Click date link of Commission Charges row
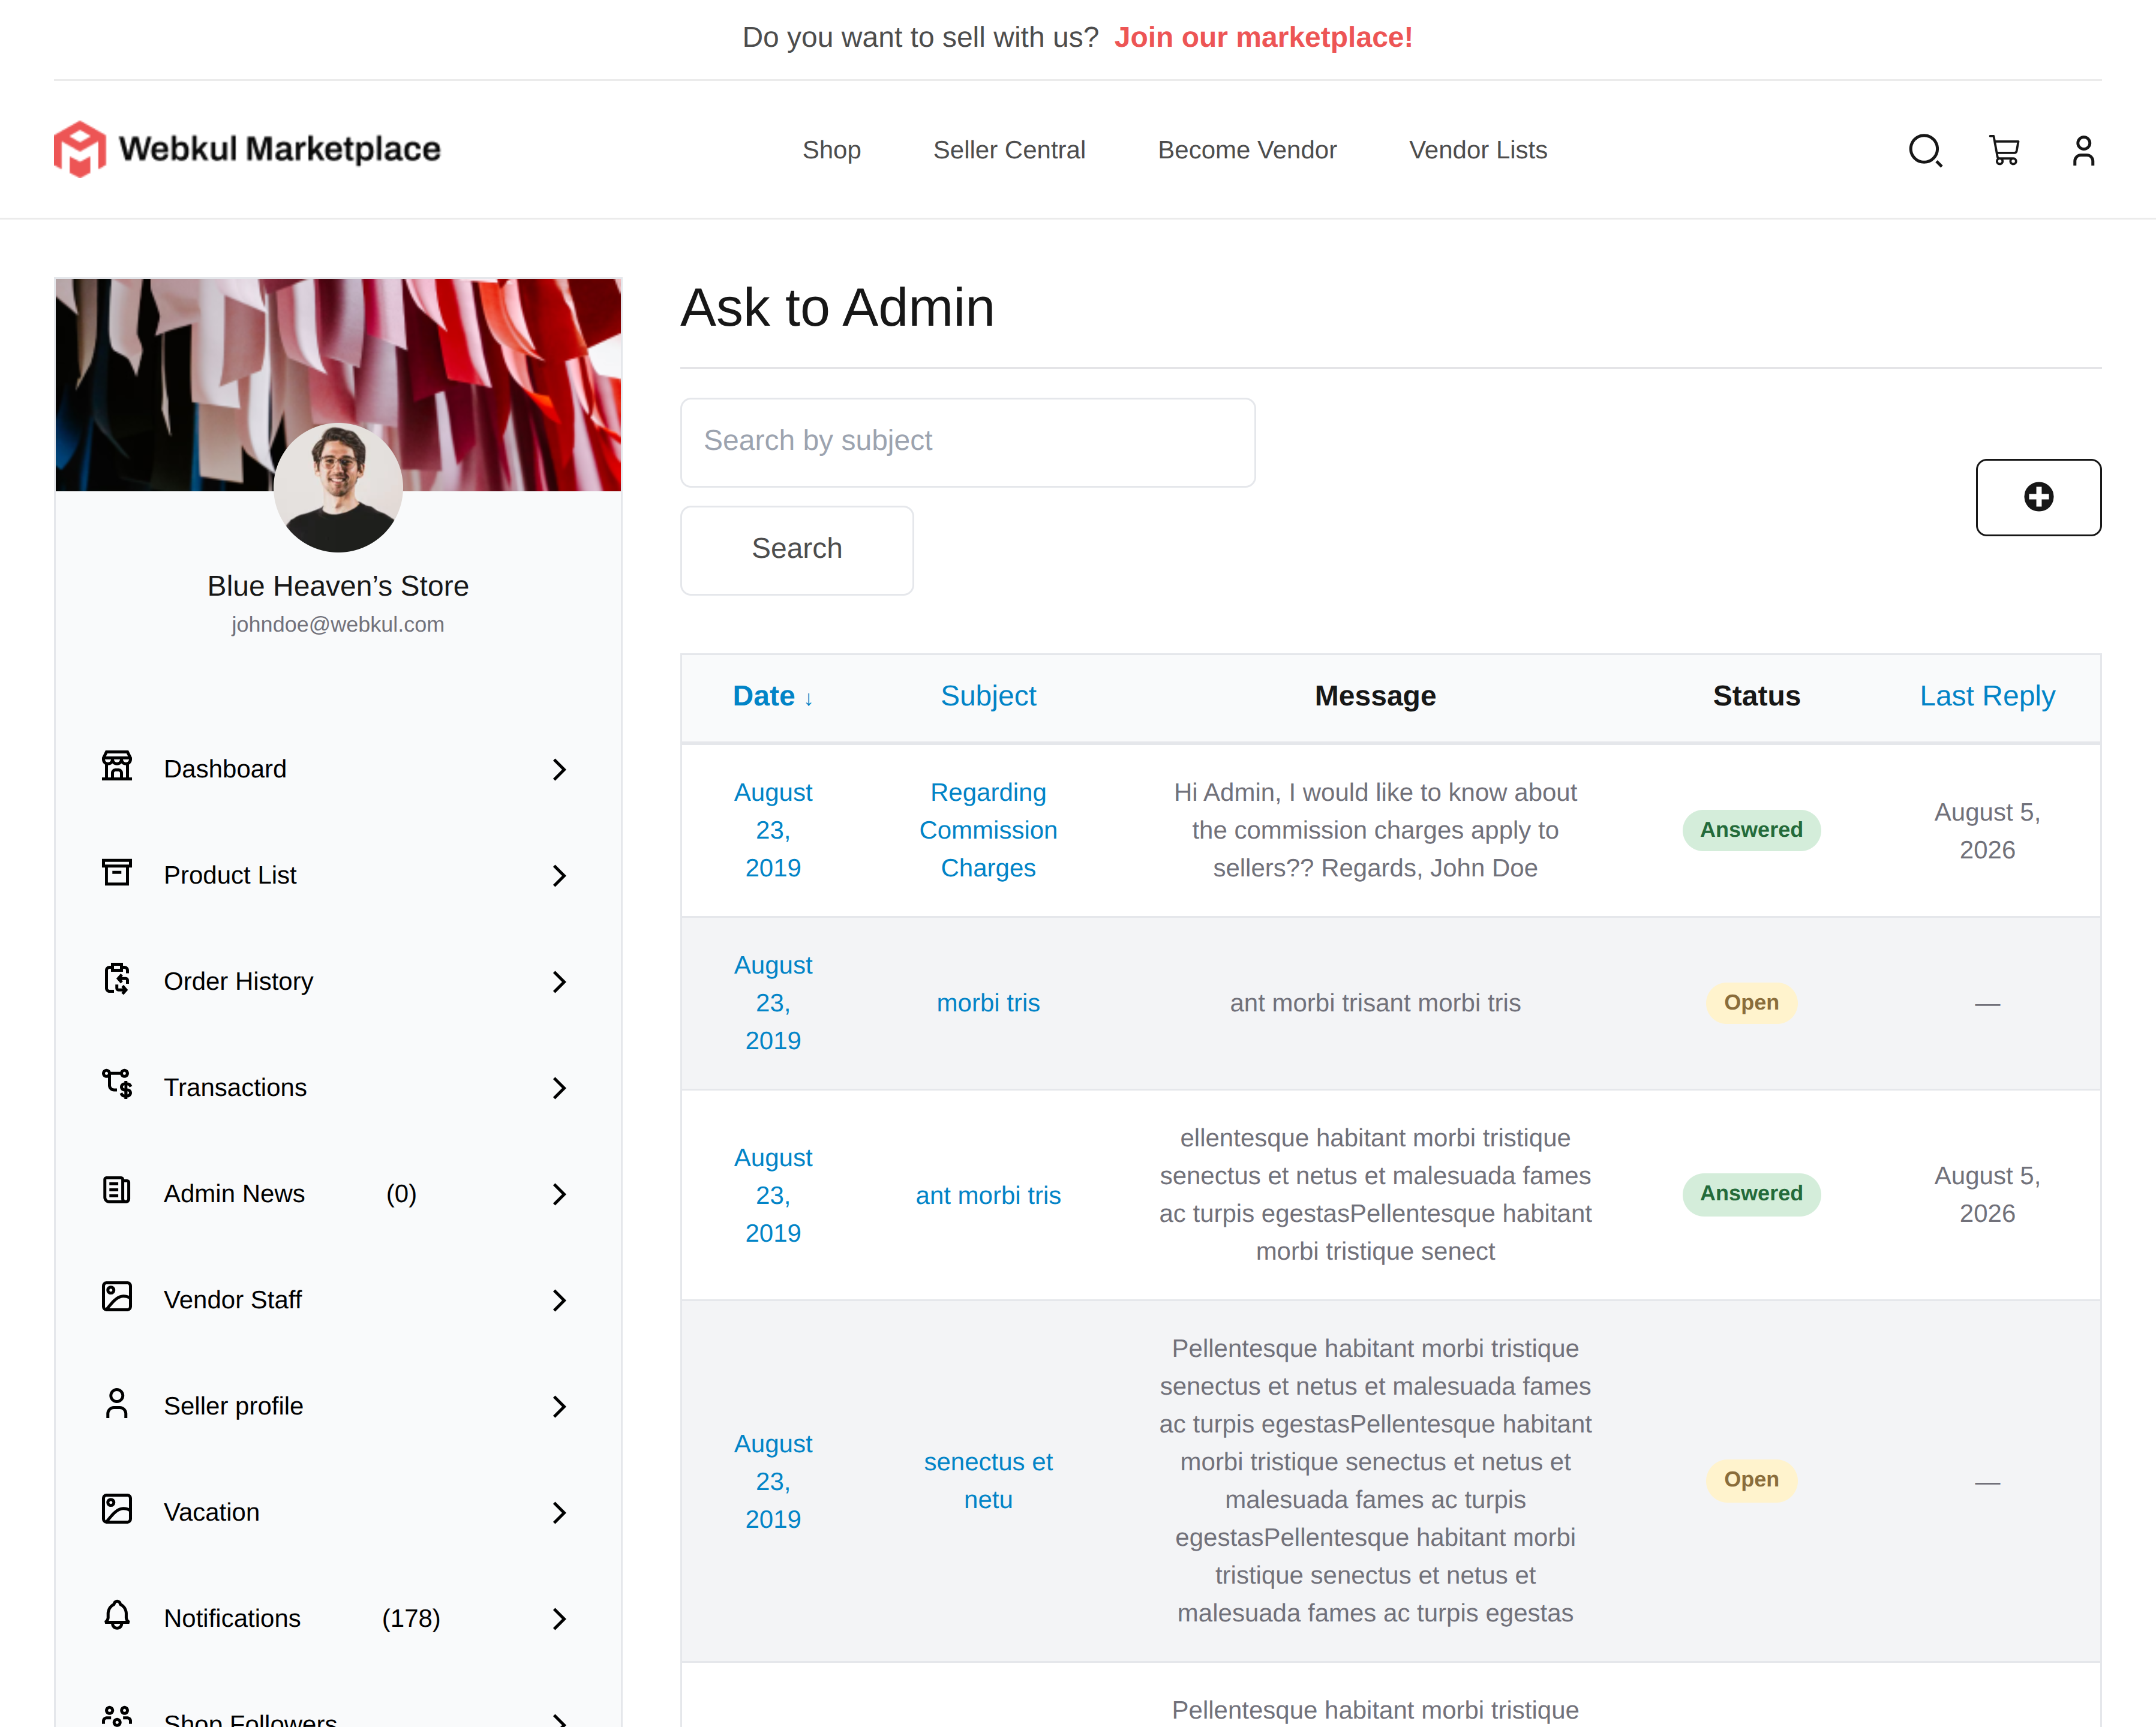The width and height of the screenshot is (2156, 1727). (773, 830)
